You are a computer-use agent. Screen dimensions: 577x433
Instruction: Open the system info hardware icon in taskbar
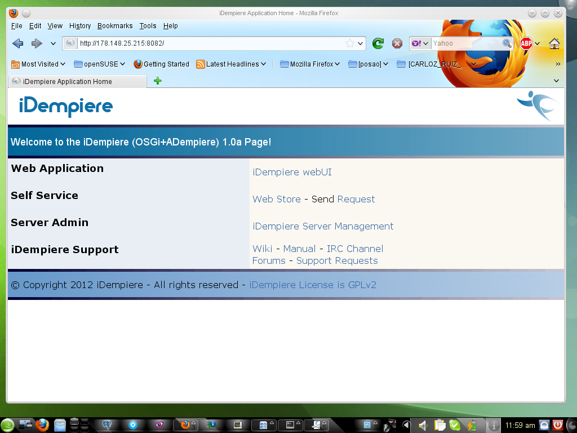[x=212, y=425]
